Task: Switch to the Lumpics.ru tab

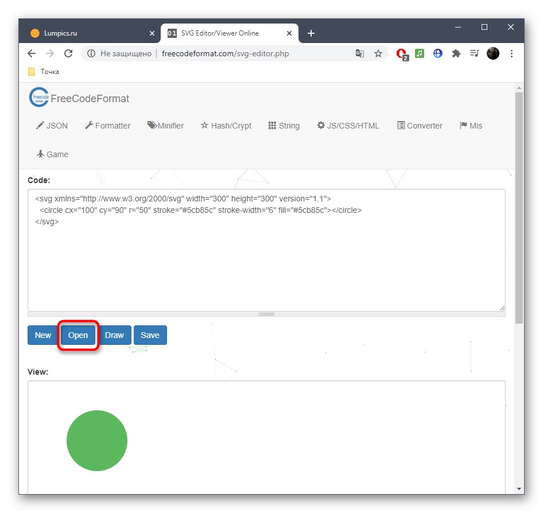Action: (x=90, y=33)
